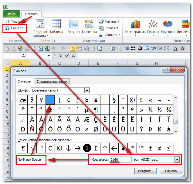
Task: Click the Undo arrow in the toolbar
Action: coord(53,48)
